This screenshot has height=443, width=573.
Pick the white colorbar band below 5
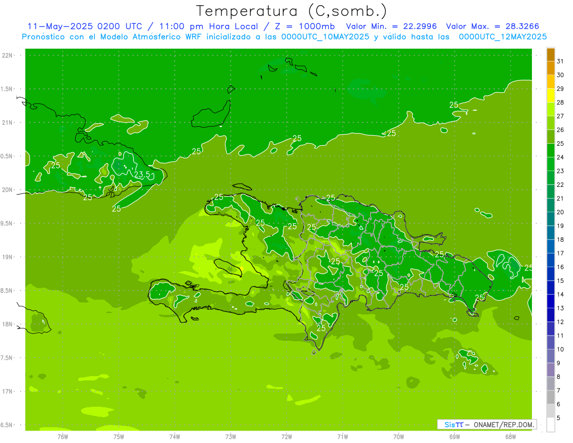(551, 425)
